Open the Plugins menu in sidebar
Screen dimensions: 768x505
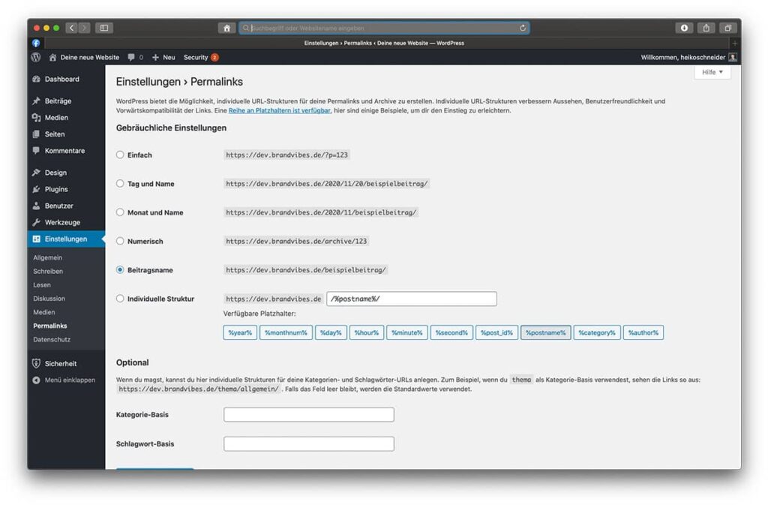click(55, 189)
